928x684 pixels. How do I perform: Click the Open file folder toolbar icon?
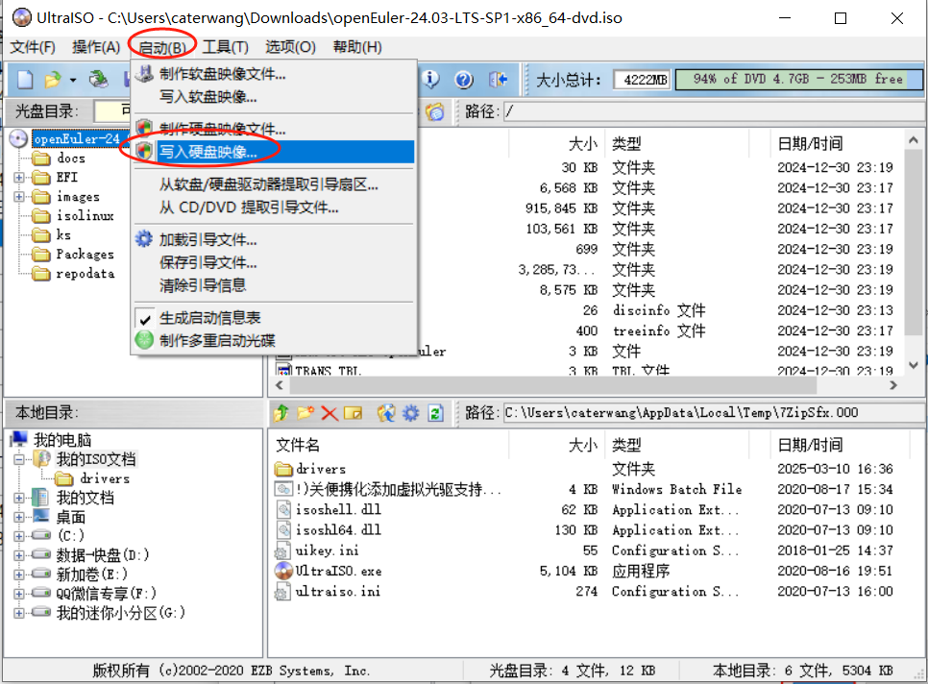[53, 80]
